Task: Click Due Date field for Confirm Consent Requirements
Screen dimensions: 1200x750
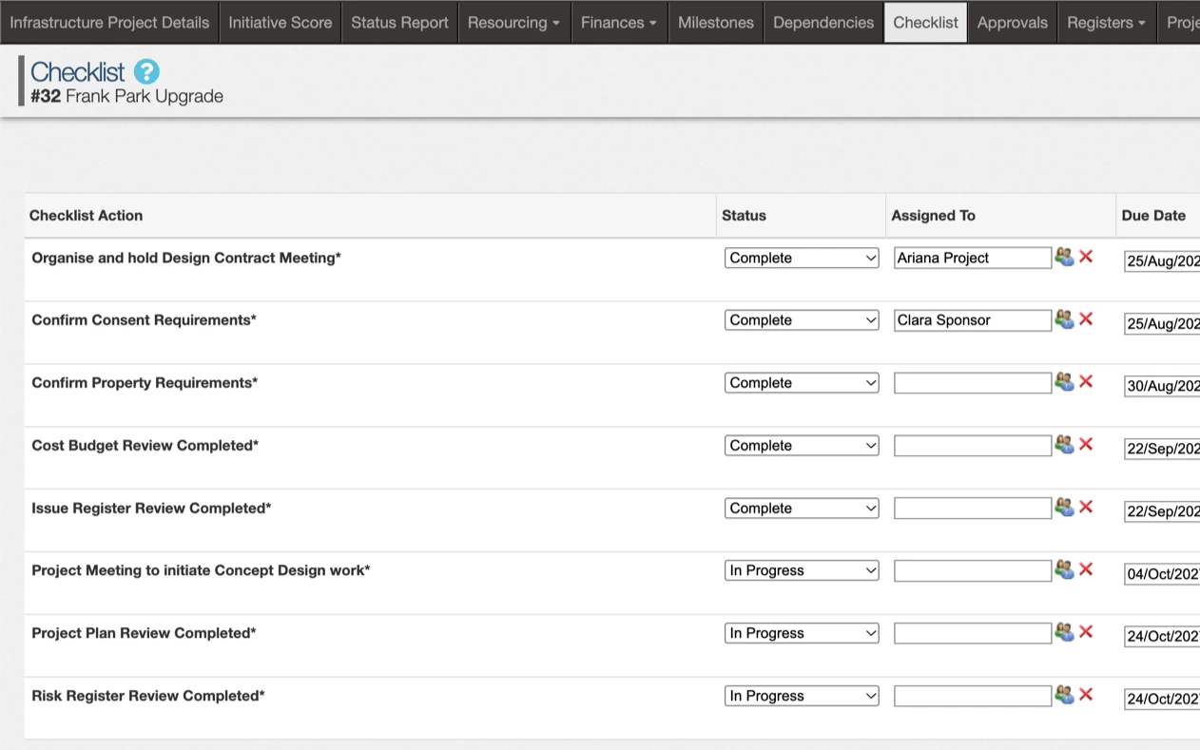Action: (x=1162, y=324)
